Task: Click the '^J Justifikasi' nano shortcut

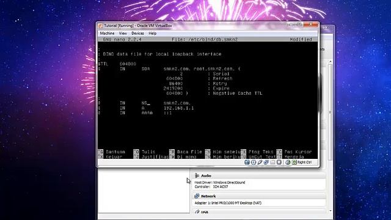Action: [152, 156]
